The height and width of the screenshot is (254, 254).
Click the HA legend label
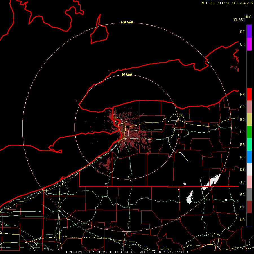(x=242, y=95)
